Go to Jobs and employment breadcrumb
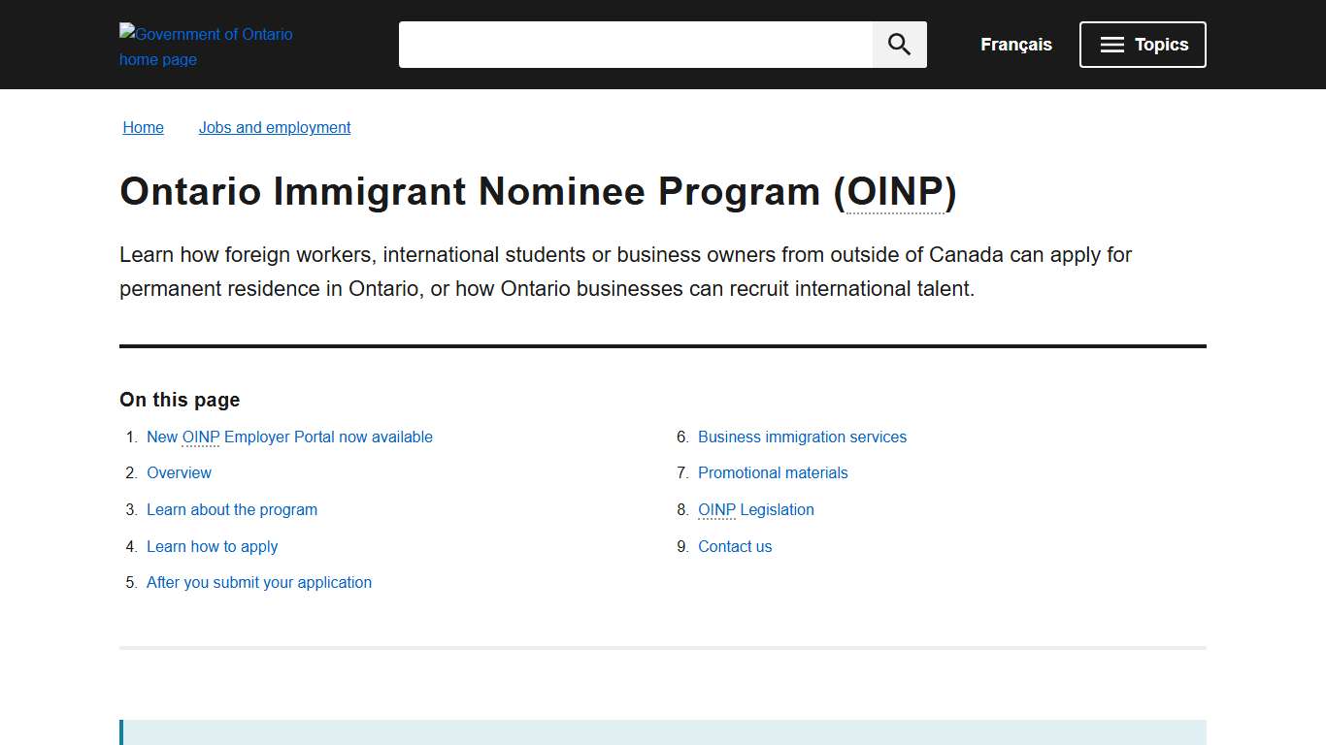 (x=275, y=127)
